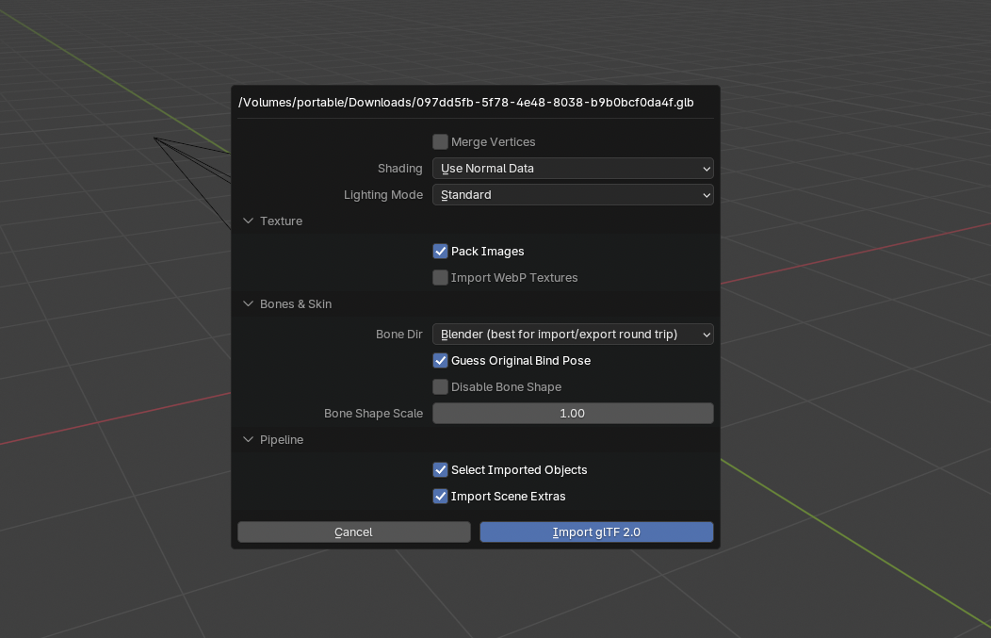The width and height of the screenshot is (991, 638).
Task: Click the Bone Shape Scale label
Action: point(373,414)
